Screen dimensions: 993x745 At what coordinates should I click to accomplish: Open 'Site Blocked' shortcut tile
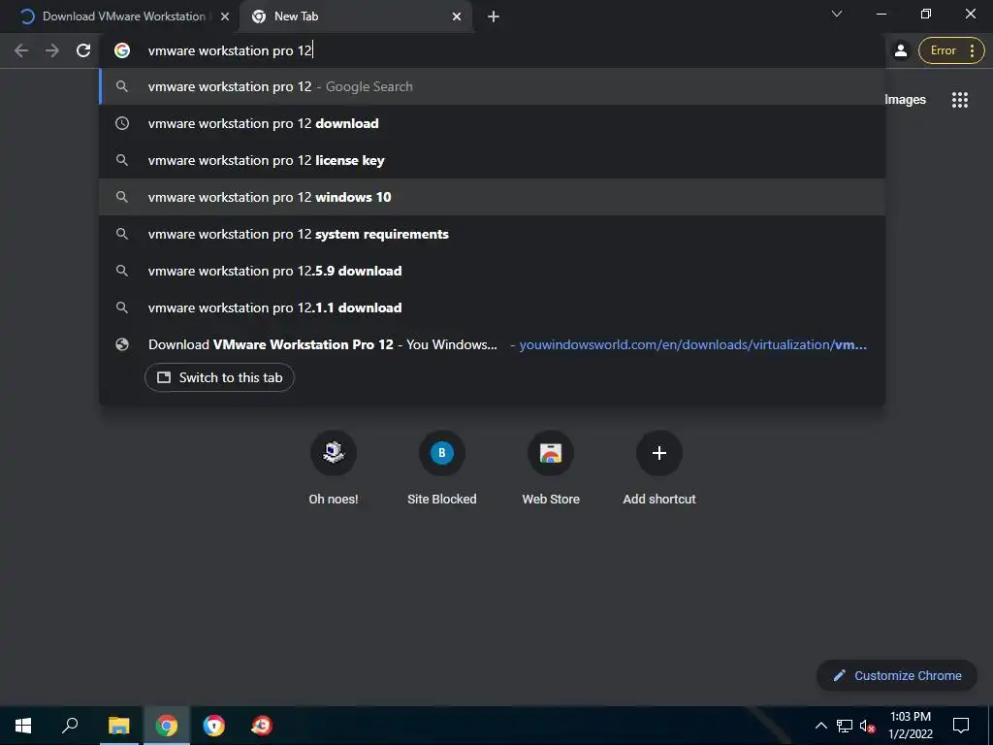point(442,468)
